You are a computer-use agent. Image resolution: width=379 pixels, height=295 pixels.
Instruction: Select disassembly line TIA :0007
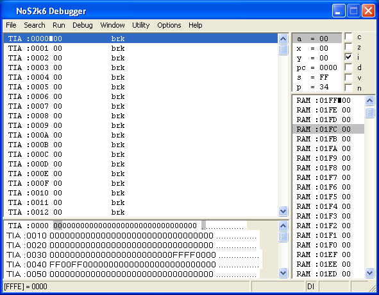point(140,106)
